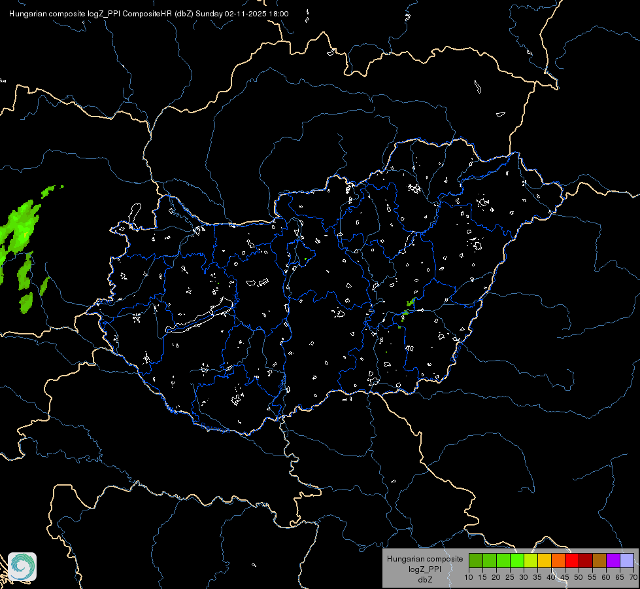The image size is (640, 589).
Task: Click the legend scale value "70"
Action: [x=633, y=577]
